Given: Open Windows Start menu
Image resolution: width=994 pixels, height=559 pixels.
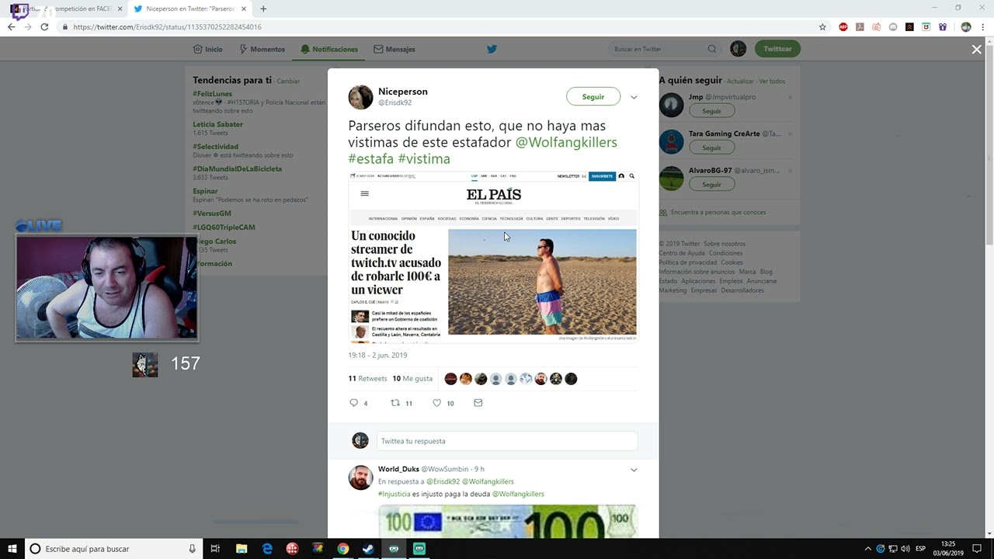Looking at the screenshot, I should coord(12,549).
